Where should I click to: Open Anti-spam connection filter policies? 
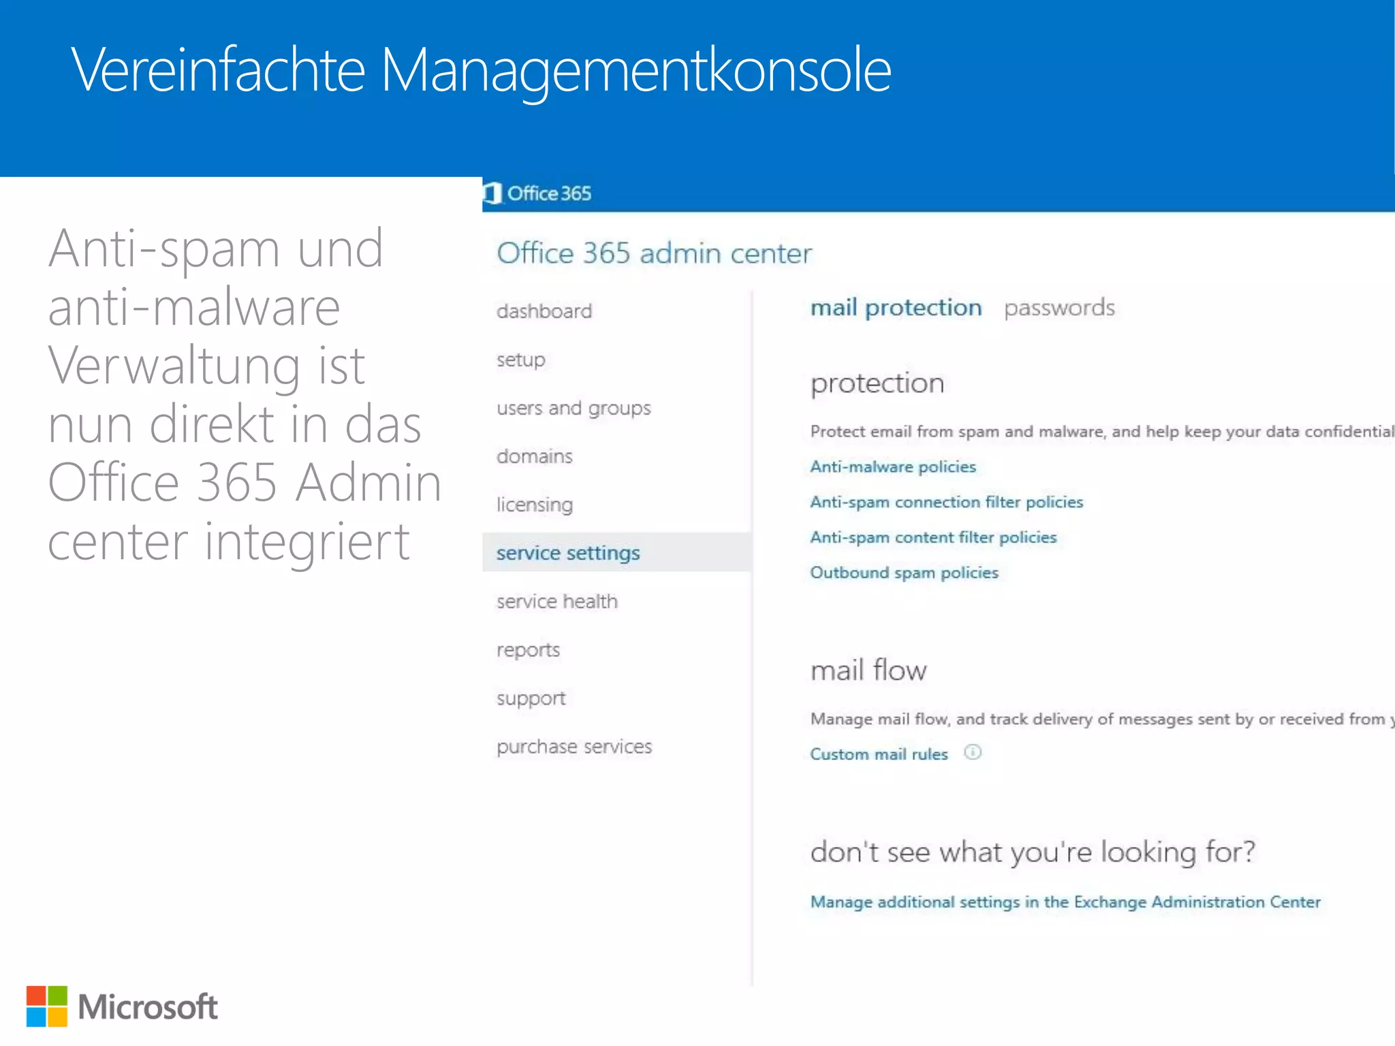(946, 502)
